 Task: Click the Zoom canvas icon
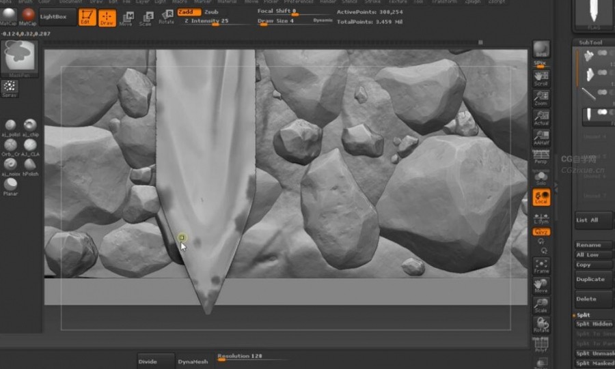(x=541, y=98)
